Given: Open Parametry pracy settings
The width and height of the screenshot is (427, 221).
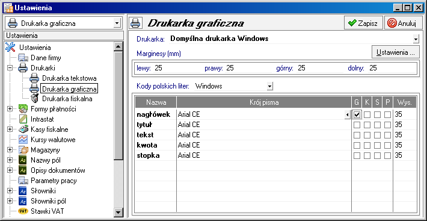Looking at the screenshot, I should (x=54, y=181).
